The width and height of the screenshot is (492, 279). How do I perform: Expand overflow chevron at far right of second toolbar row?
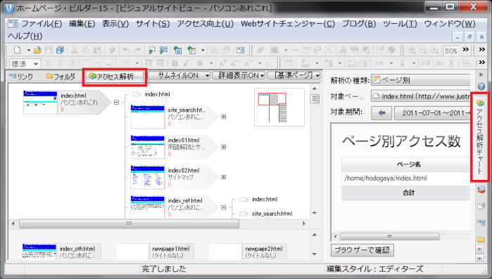coord(482,63)
